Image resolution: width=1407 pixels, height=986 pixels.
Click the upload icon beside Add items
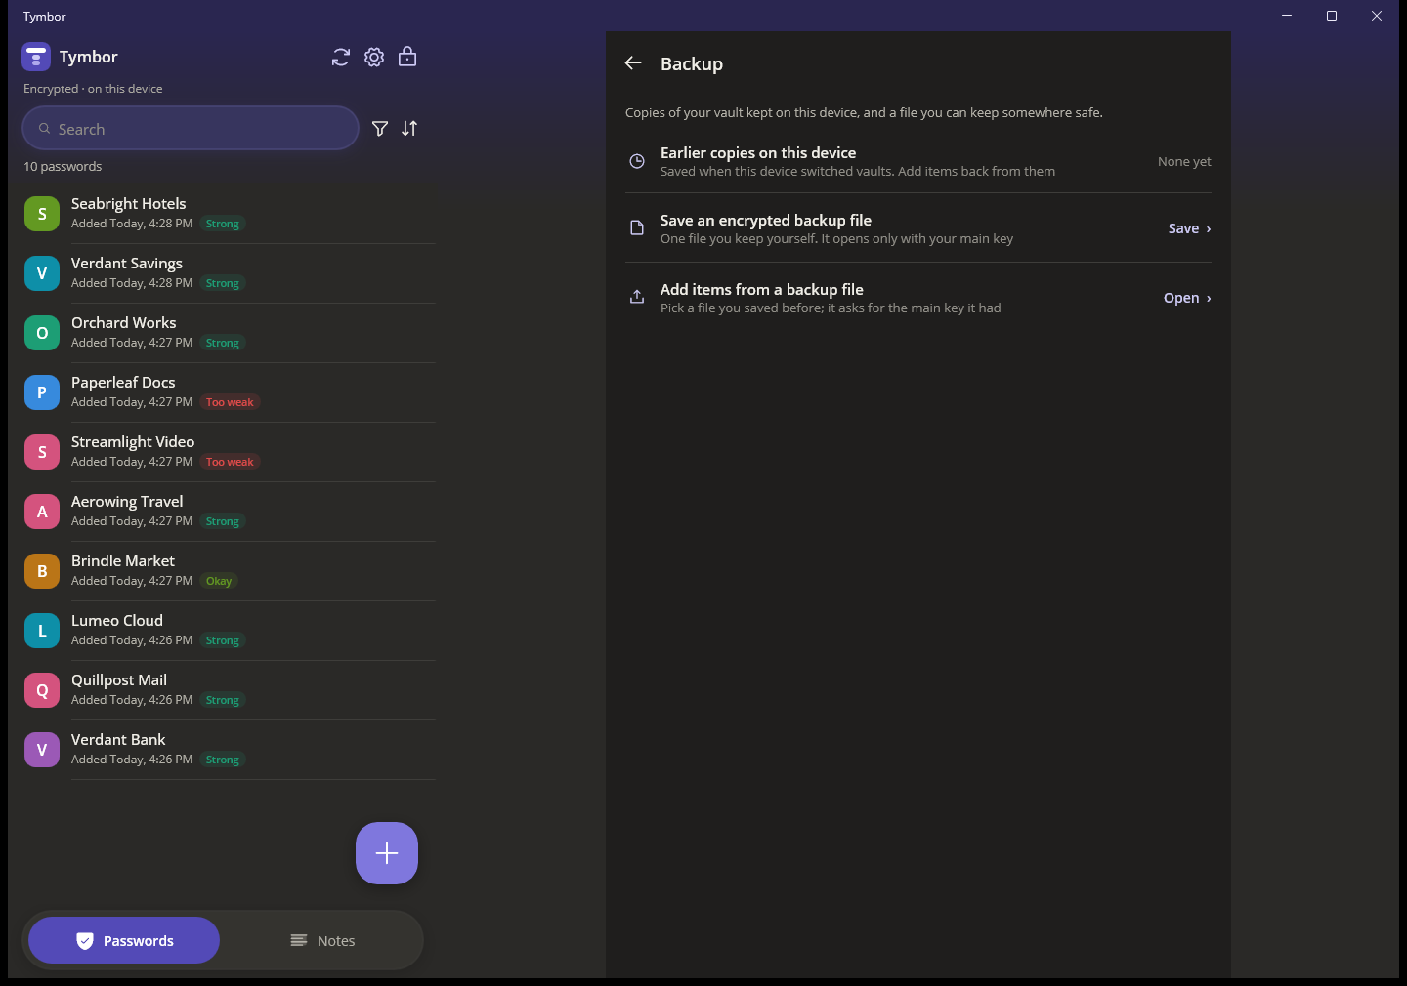click(637, 298)
